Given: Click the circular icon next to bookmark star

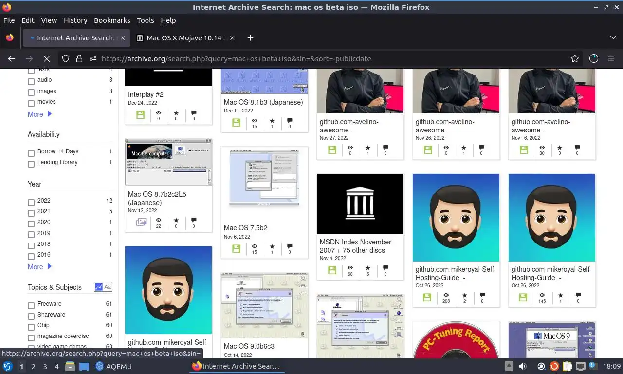Looking at the screenshot, I should [594, 58].
